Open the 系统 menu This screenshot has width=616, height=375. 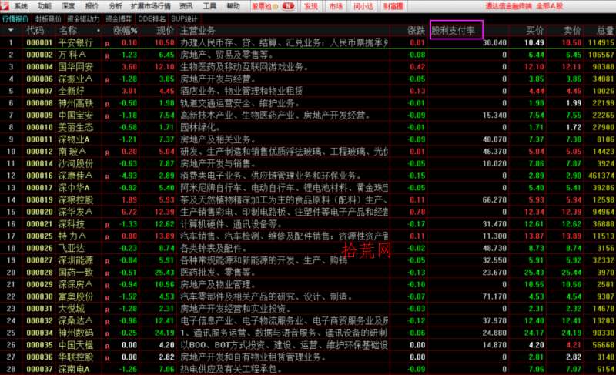pyautogui.click(x=22, y=6)
